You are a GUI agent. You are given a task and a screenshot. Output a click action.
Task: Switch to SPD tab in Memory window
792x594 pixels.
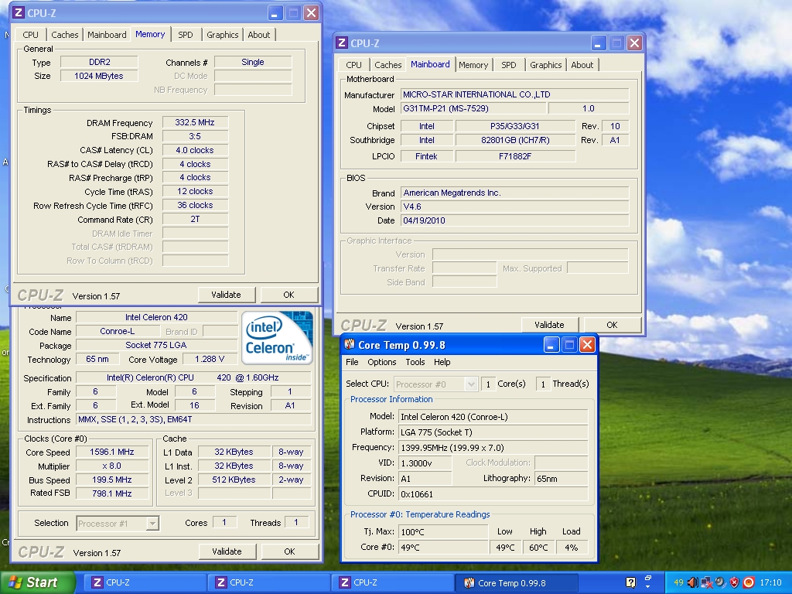(x=186, y=35)
